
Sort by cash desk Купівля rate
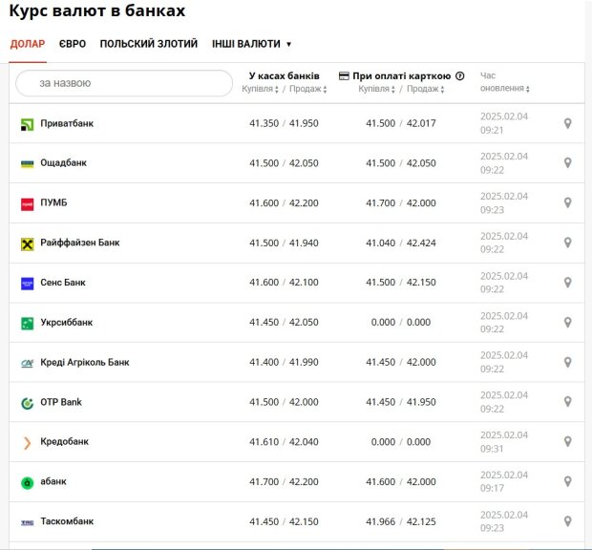(260, 89)
